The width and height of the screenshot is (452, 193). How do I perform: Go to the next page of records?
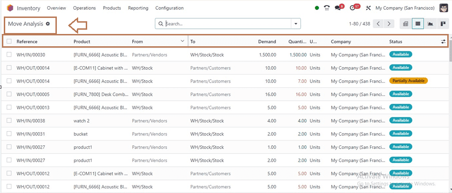(x=389, y=24)
